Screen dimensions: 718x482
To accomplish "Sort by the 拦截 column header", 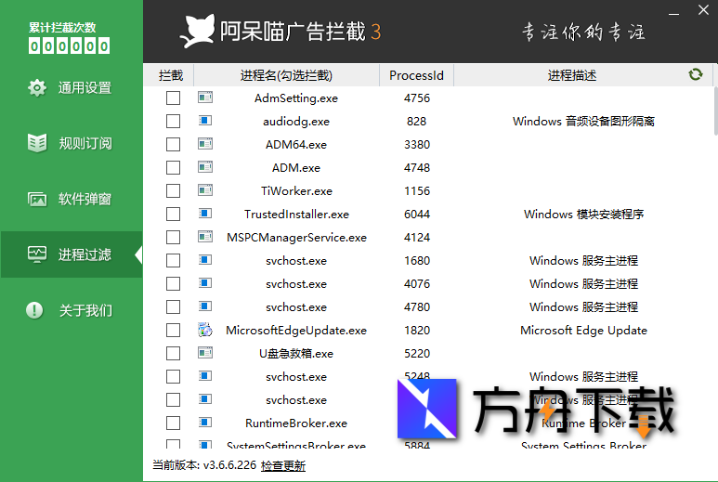I will point(169,75).
